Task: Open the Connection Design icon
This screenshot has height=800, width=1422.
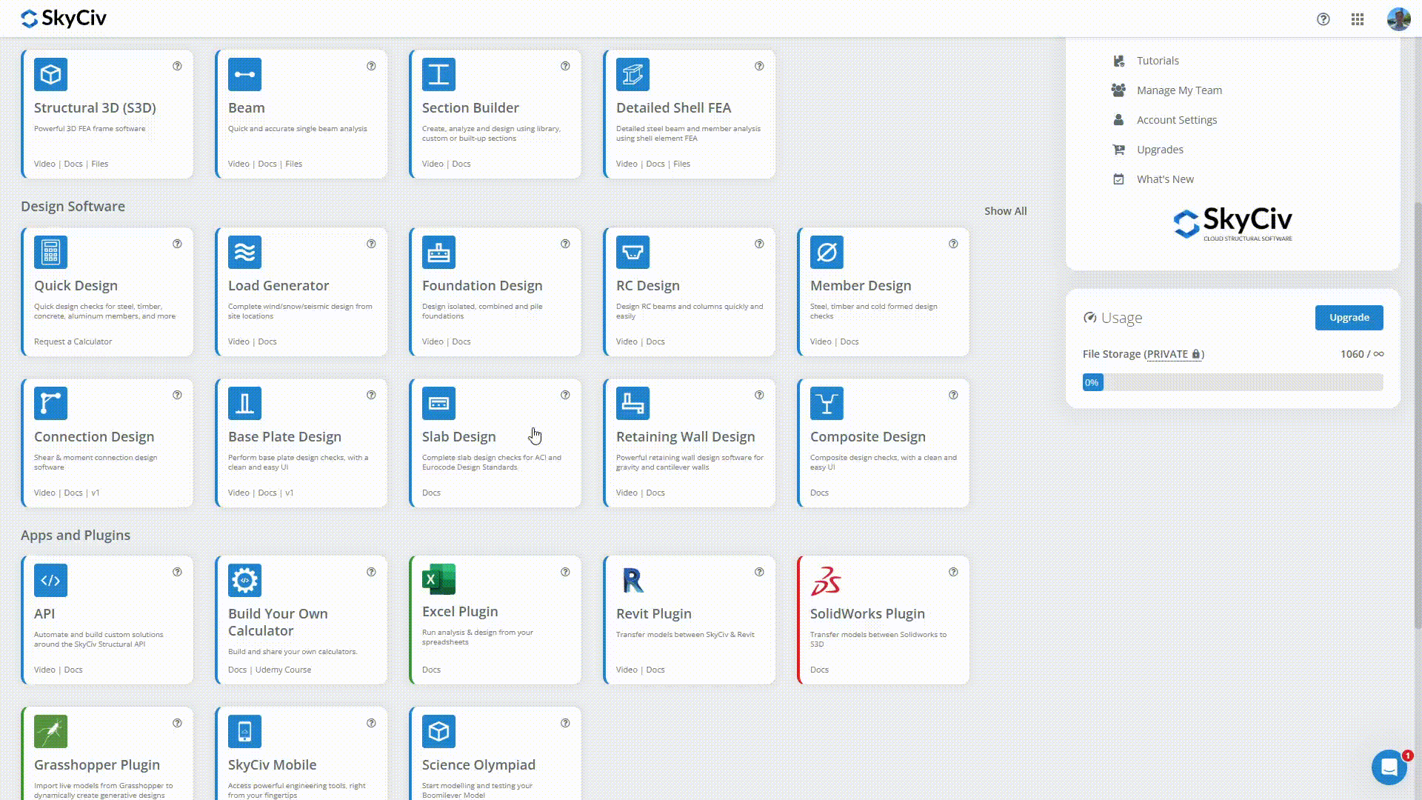Action: click(x=50, y=403)
